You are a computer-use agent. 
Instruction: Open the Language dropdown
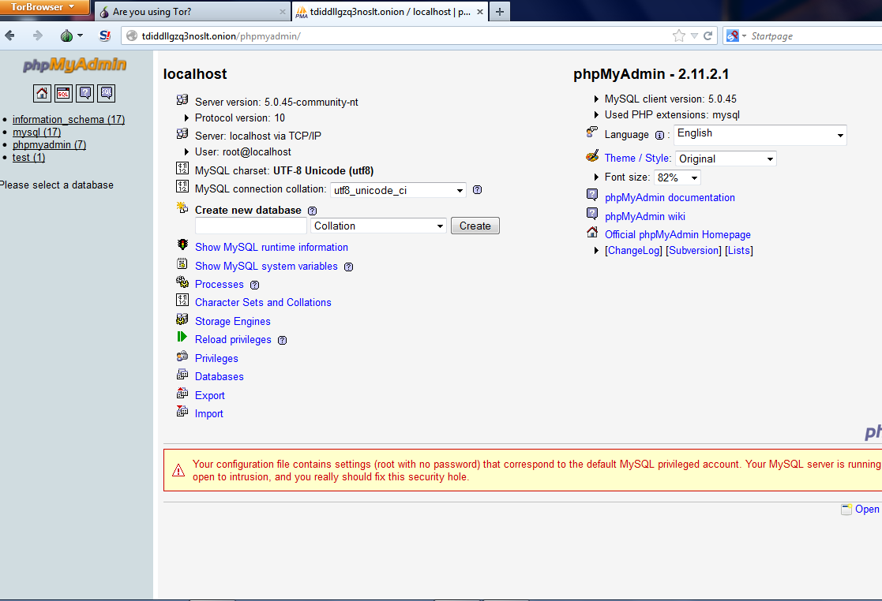pyautogui.click(x=760, y=135)
